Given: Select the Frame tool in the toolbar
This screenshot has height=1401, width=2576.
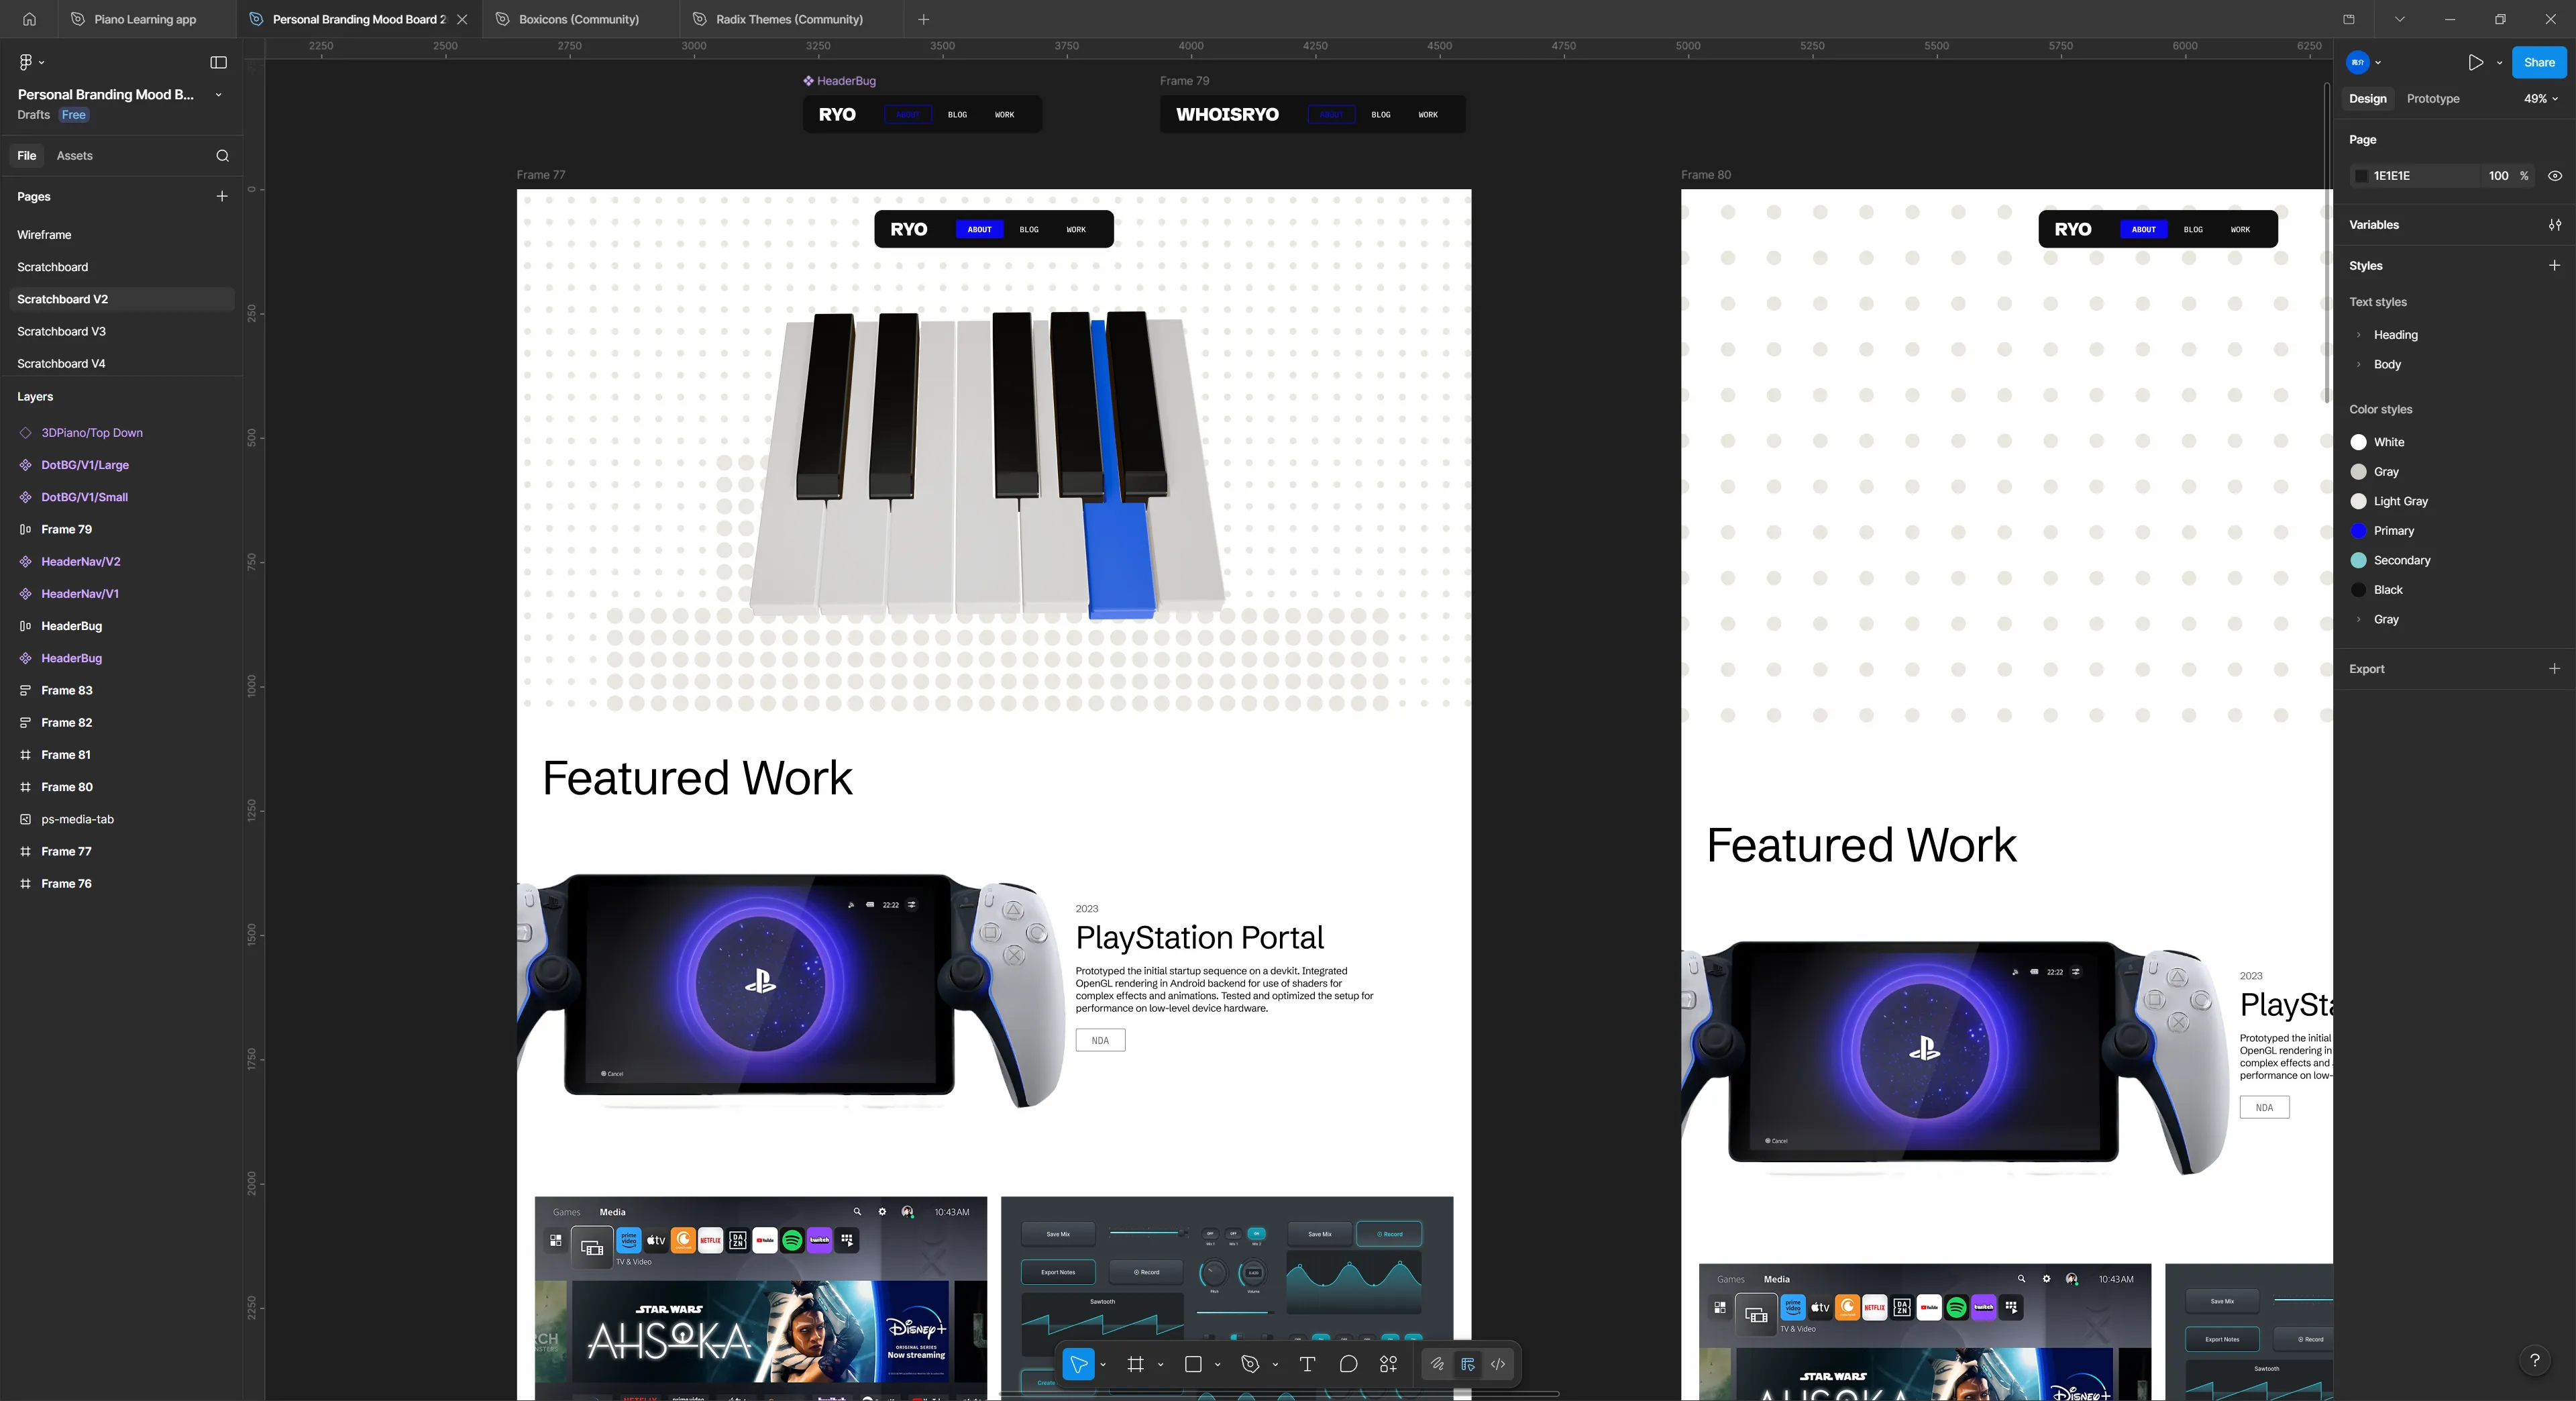Looking at the screenshot, I should 1135,1364.
